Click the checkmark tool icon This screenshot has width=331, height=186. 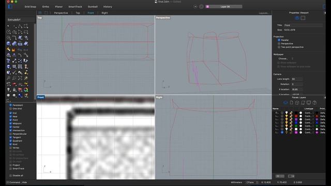[14, 72]
